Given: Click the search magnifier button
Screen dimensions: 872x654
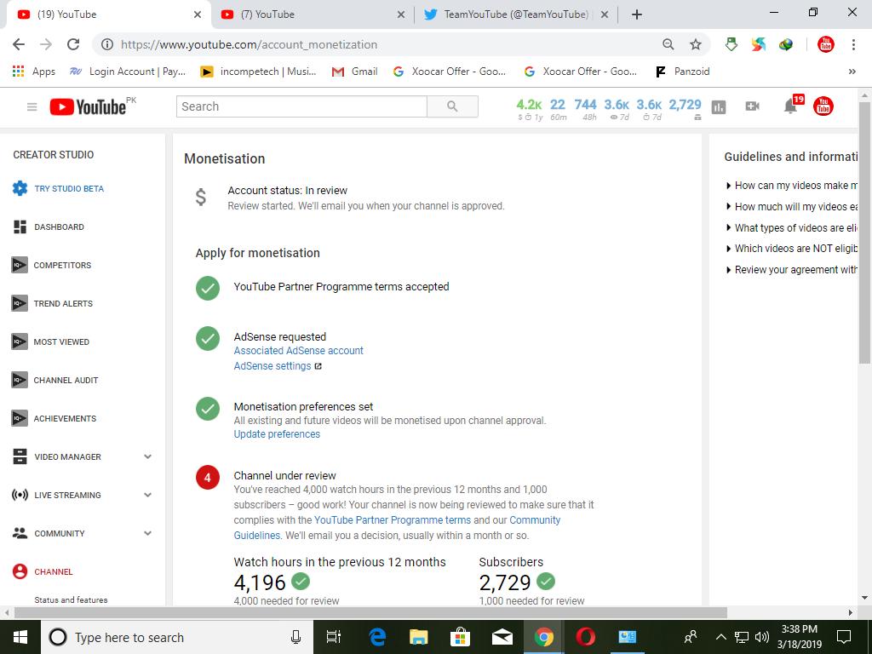Looking at the screenshot, I should (x=452, y=106).
